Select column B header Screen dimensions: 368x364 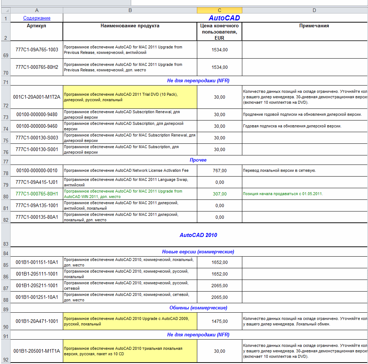click(130, 10)
